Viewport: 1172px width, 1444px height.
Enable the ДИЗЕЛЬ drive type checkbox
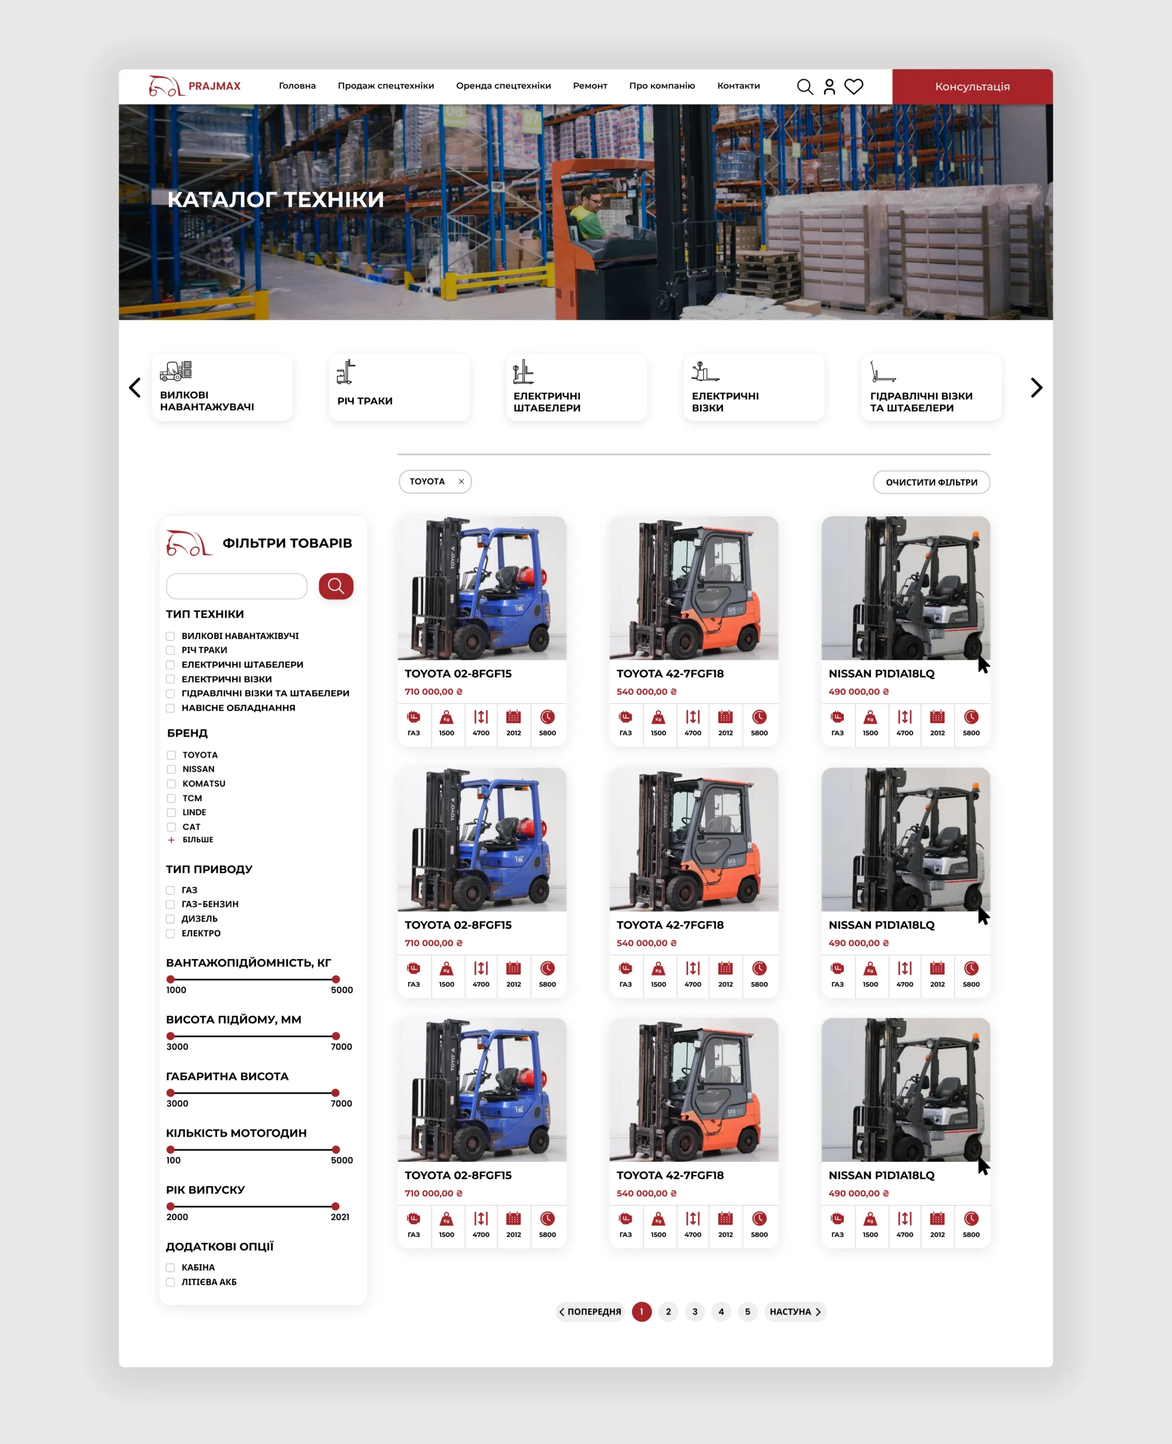click(x=171, y=919)
